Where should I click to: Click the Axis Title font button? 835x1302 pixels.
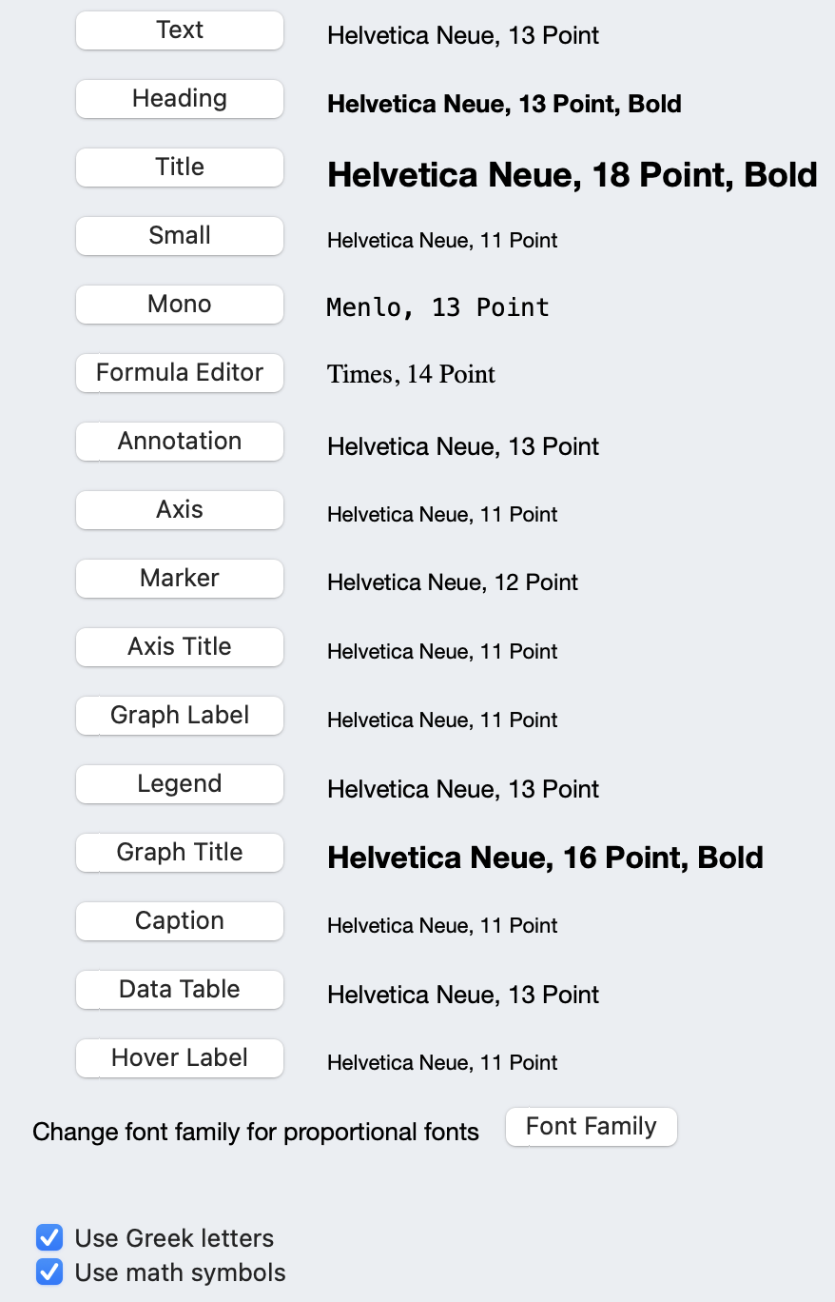click(x=179, y=647)
